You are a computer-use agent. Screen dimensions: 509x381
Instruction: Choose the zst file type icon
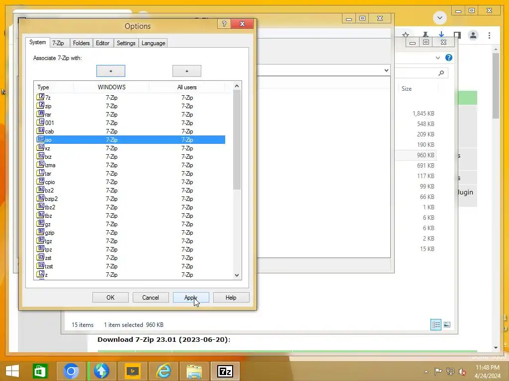coord(40,257)
